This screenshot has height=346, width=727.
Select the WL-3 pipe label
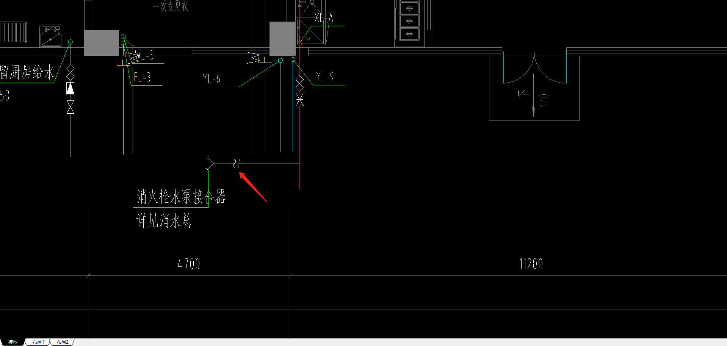144,55
